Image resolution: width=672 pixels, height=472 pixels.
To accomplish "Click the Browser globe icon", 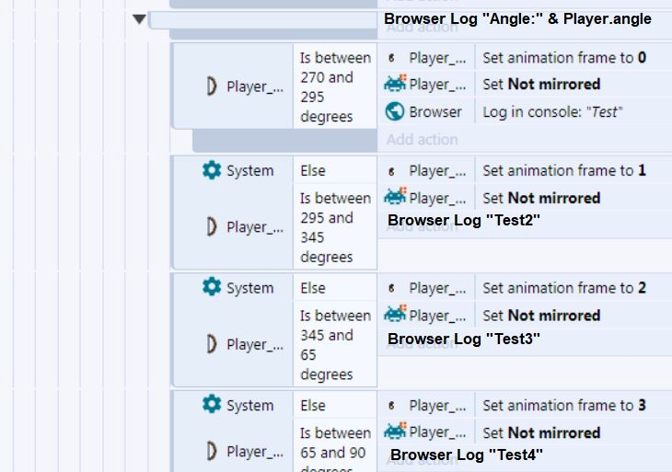I will pyautogui.click(x=395, y=111).
